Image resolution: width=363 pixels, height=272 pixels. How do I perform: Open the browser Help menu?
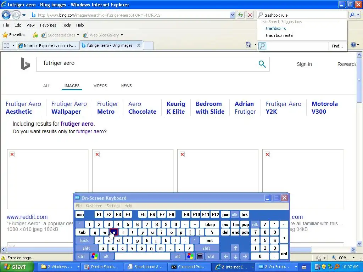point(80,25)
